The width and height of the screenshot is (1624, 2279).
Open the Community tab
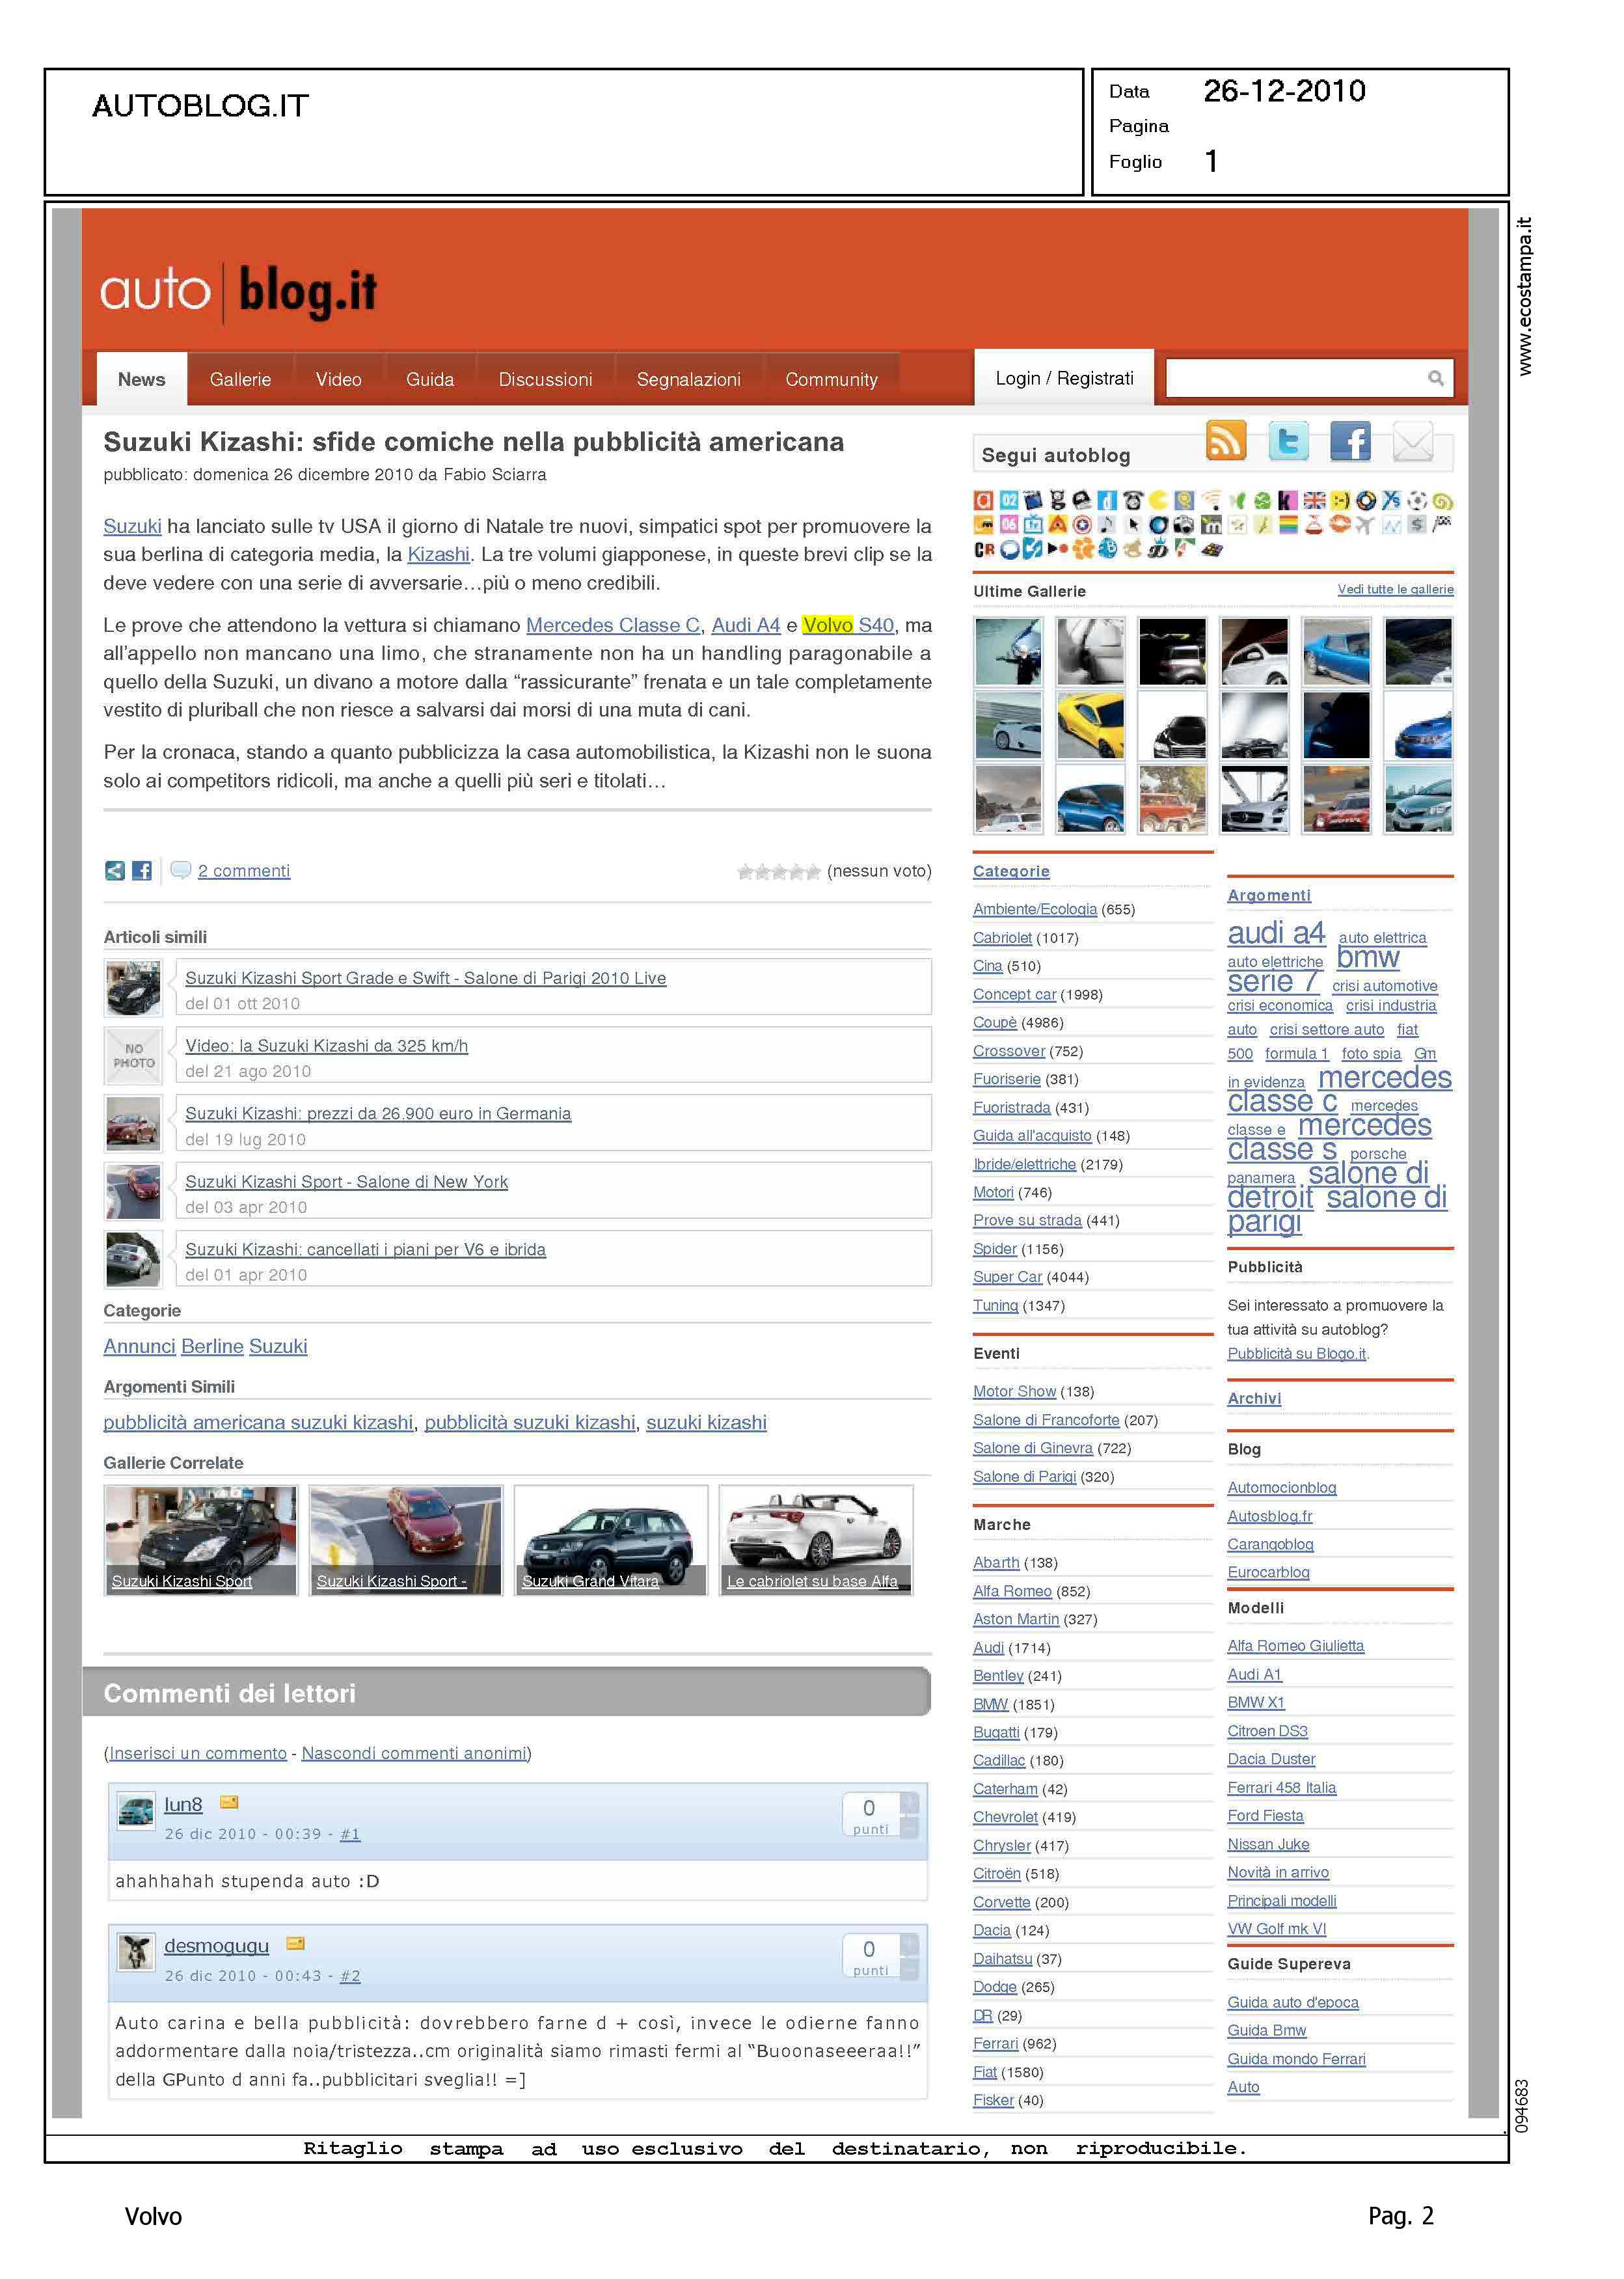831,379
